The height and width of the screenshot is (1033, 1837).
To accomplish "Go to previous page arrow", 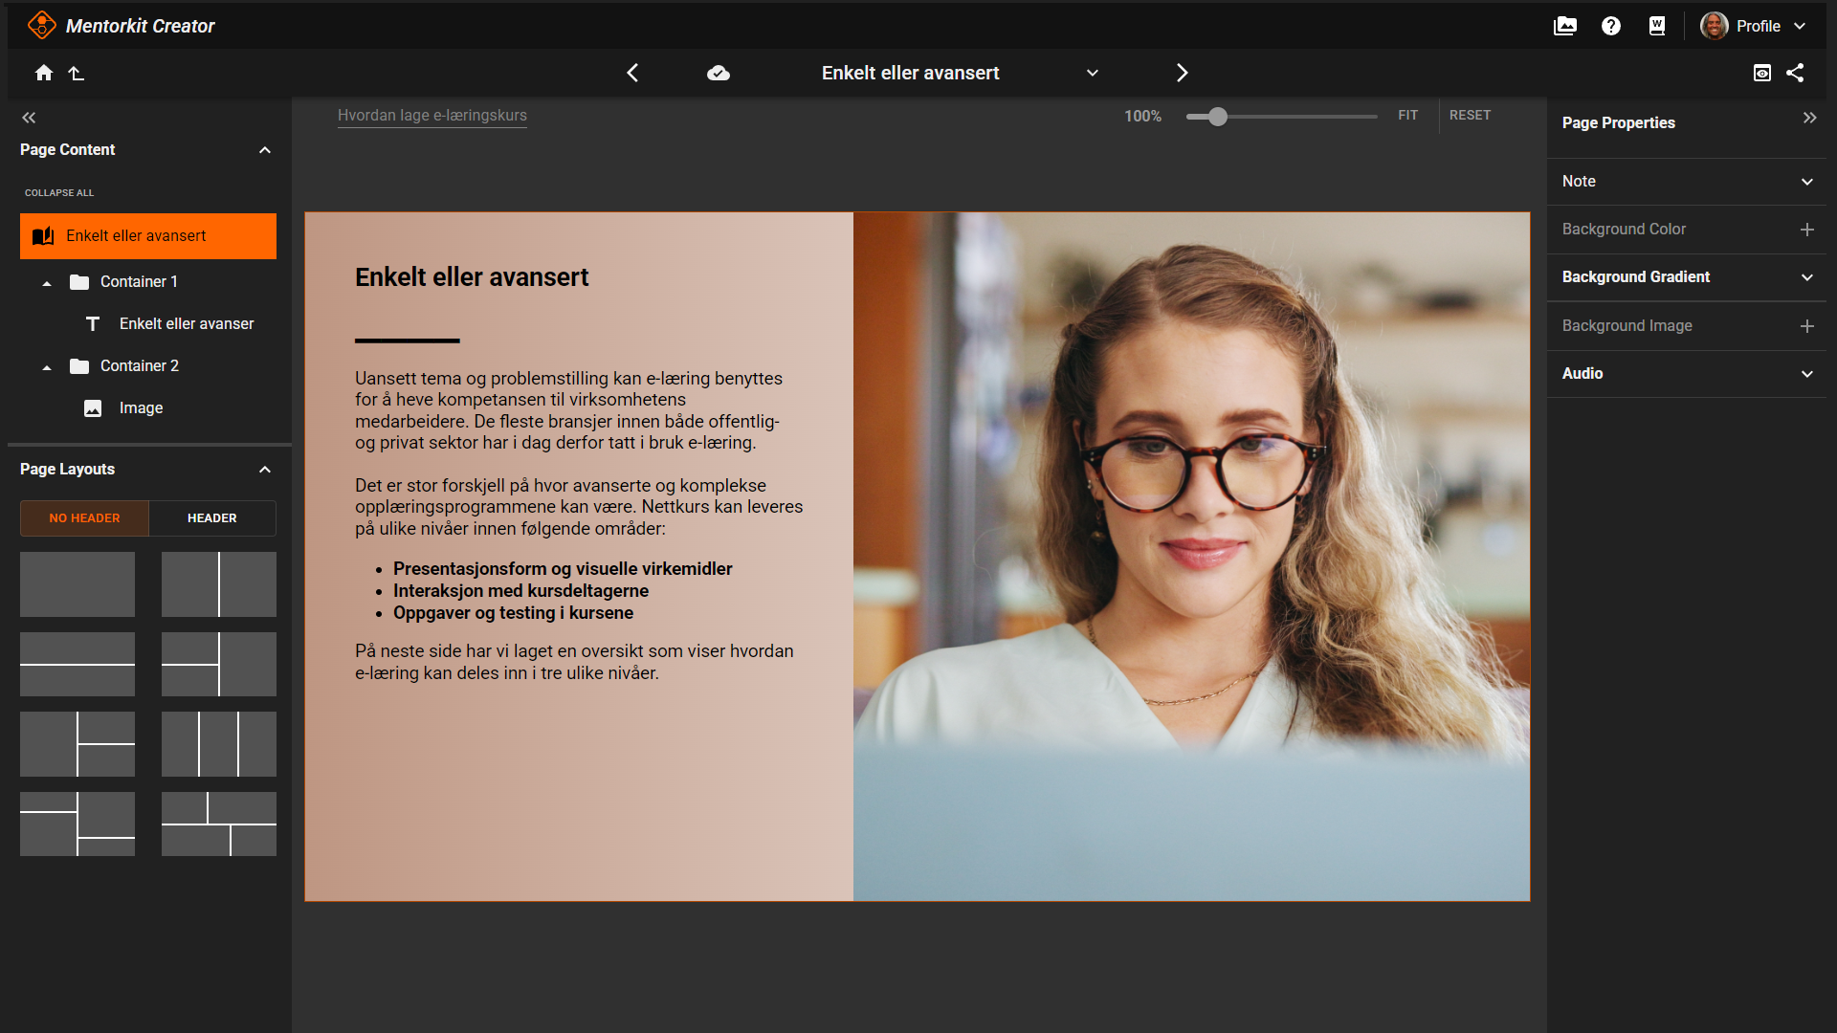I will 632,73.
